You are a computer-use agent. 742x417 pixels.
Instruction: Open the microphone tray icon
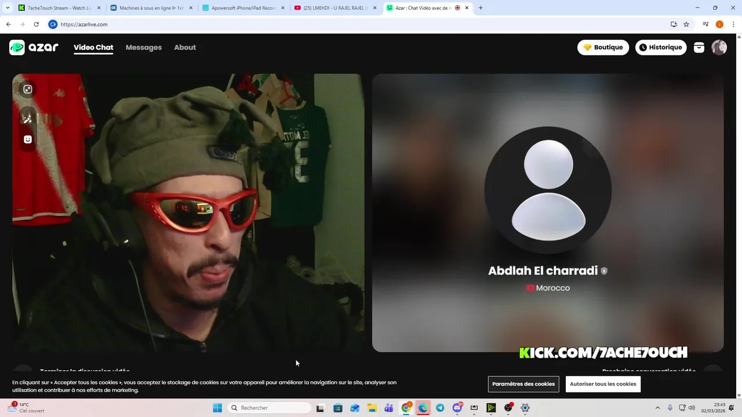click(670, 408)
